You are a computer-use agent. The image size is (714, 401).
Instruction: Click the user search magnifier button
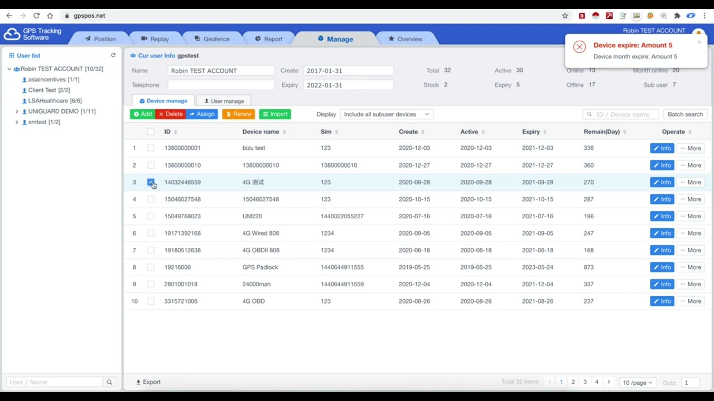click(x=109, y=382)
